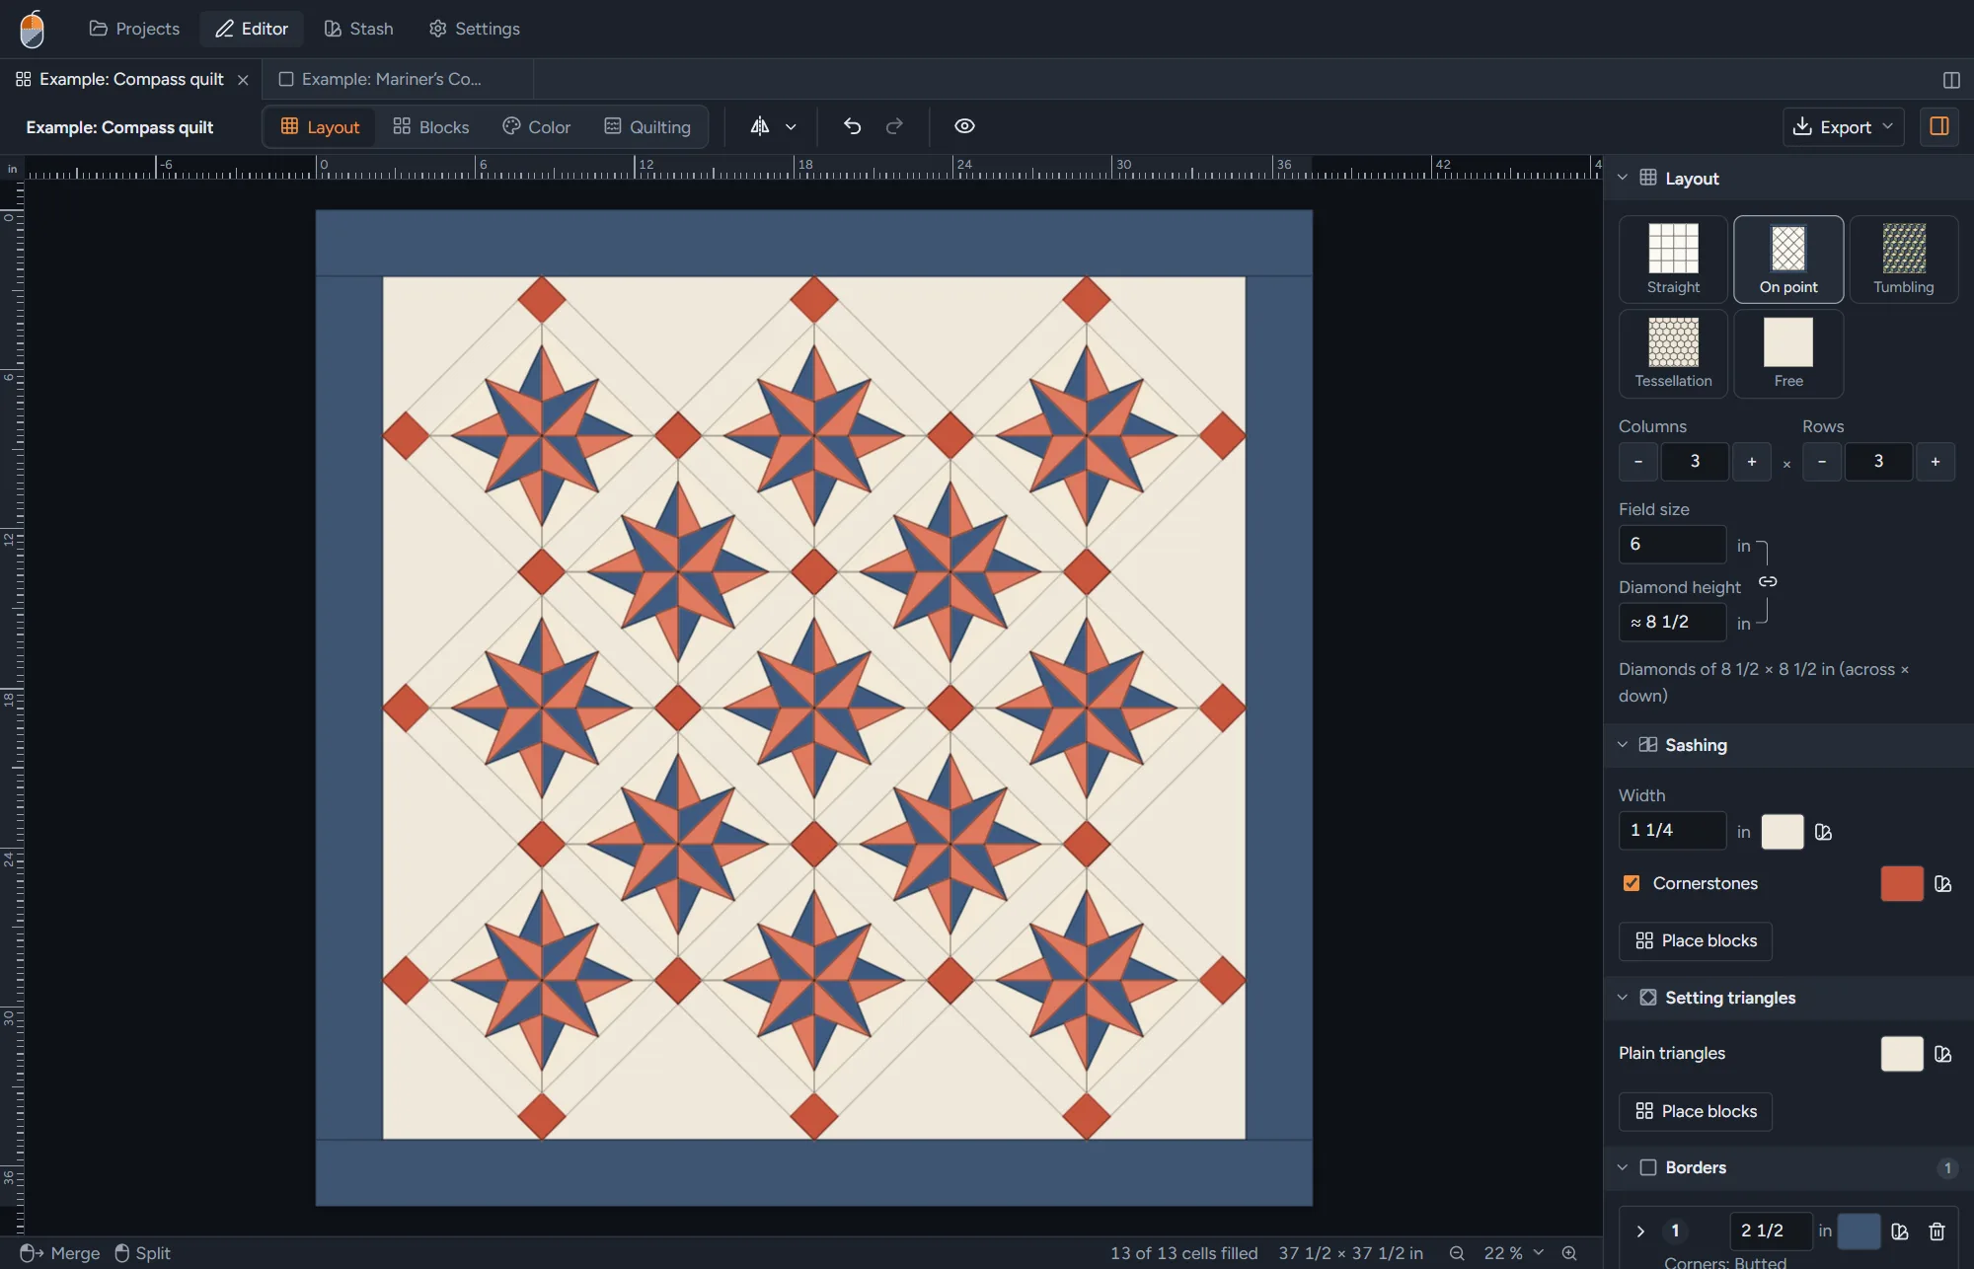Open the Projects page
The height and width of the screenshot is (1269, 1974).
point(134,29)
